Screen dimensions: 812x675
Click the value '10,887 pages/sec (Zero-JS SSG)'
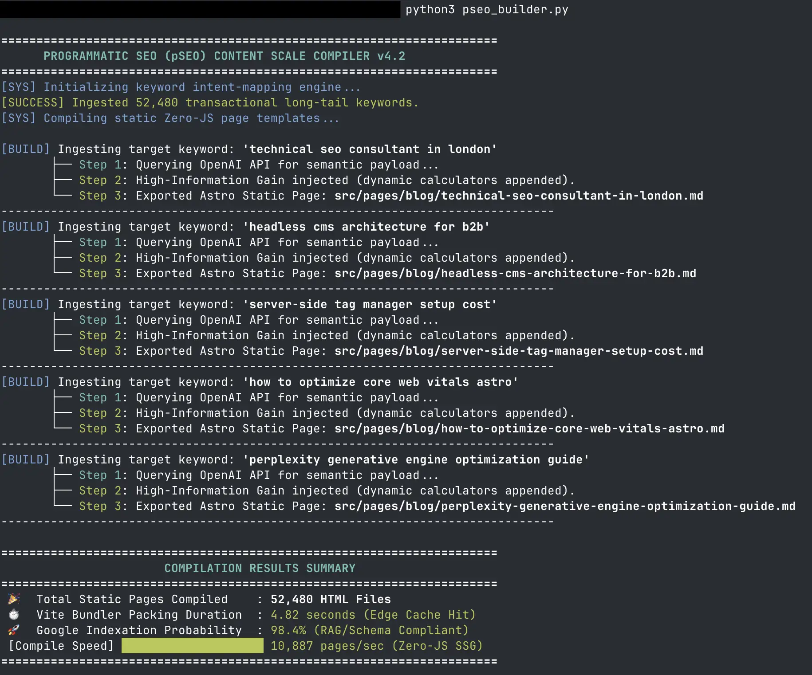tap(377, 646)
